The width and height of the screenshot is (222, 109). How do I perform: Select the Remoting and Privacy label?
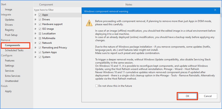[54, 48]
